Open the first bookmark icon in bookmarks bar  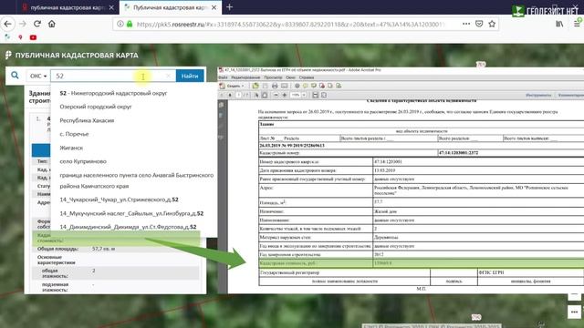7,37
